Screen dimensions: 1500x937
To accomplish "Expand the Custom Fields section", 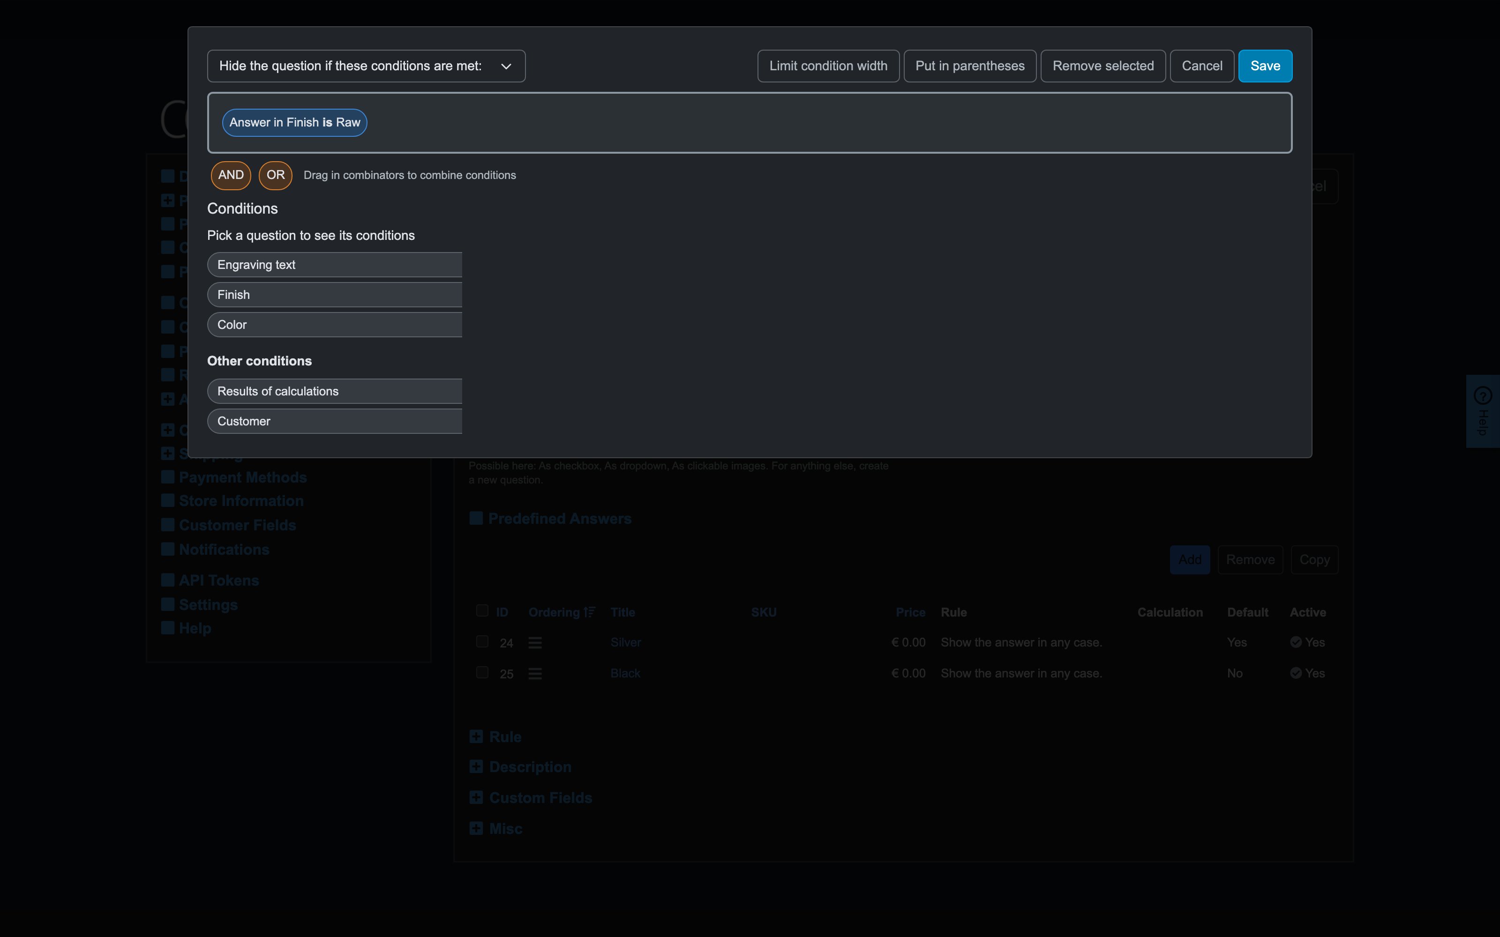I will [x=476, y=797].
